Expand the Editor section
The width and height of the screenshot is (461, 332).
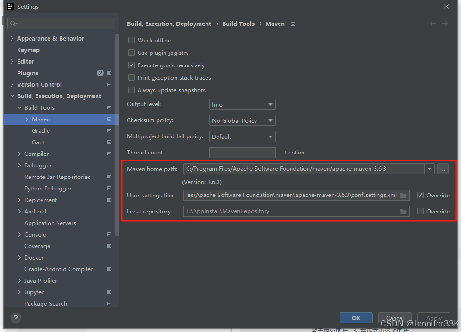click(x=12, y=61)
